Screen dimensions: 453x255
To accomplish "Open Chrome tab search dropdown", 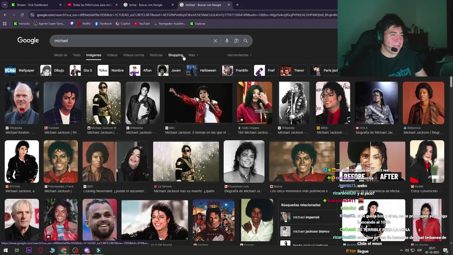I will pos(5,5).
